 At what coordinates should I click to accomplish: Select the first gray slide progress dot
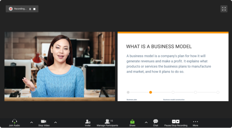pos(128,92)
